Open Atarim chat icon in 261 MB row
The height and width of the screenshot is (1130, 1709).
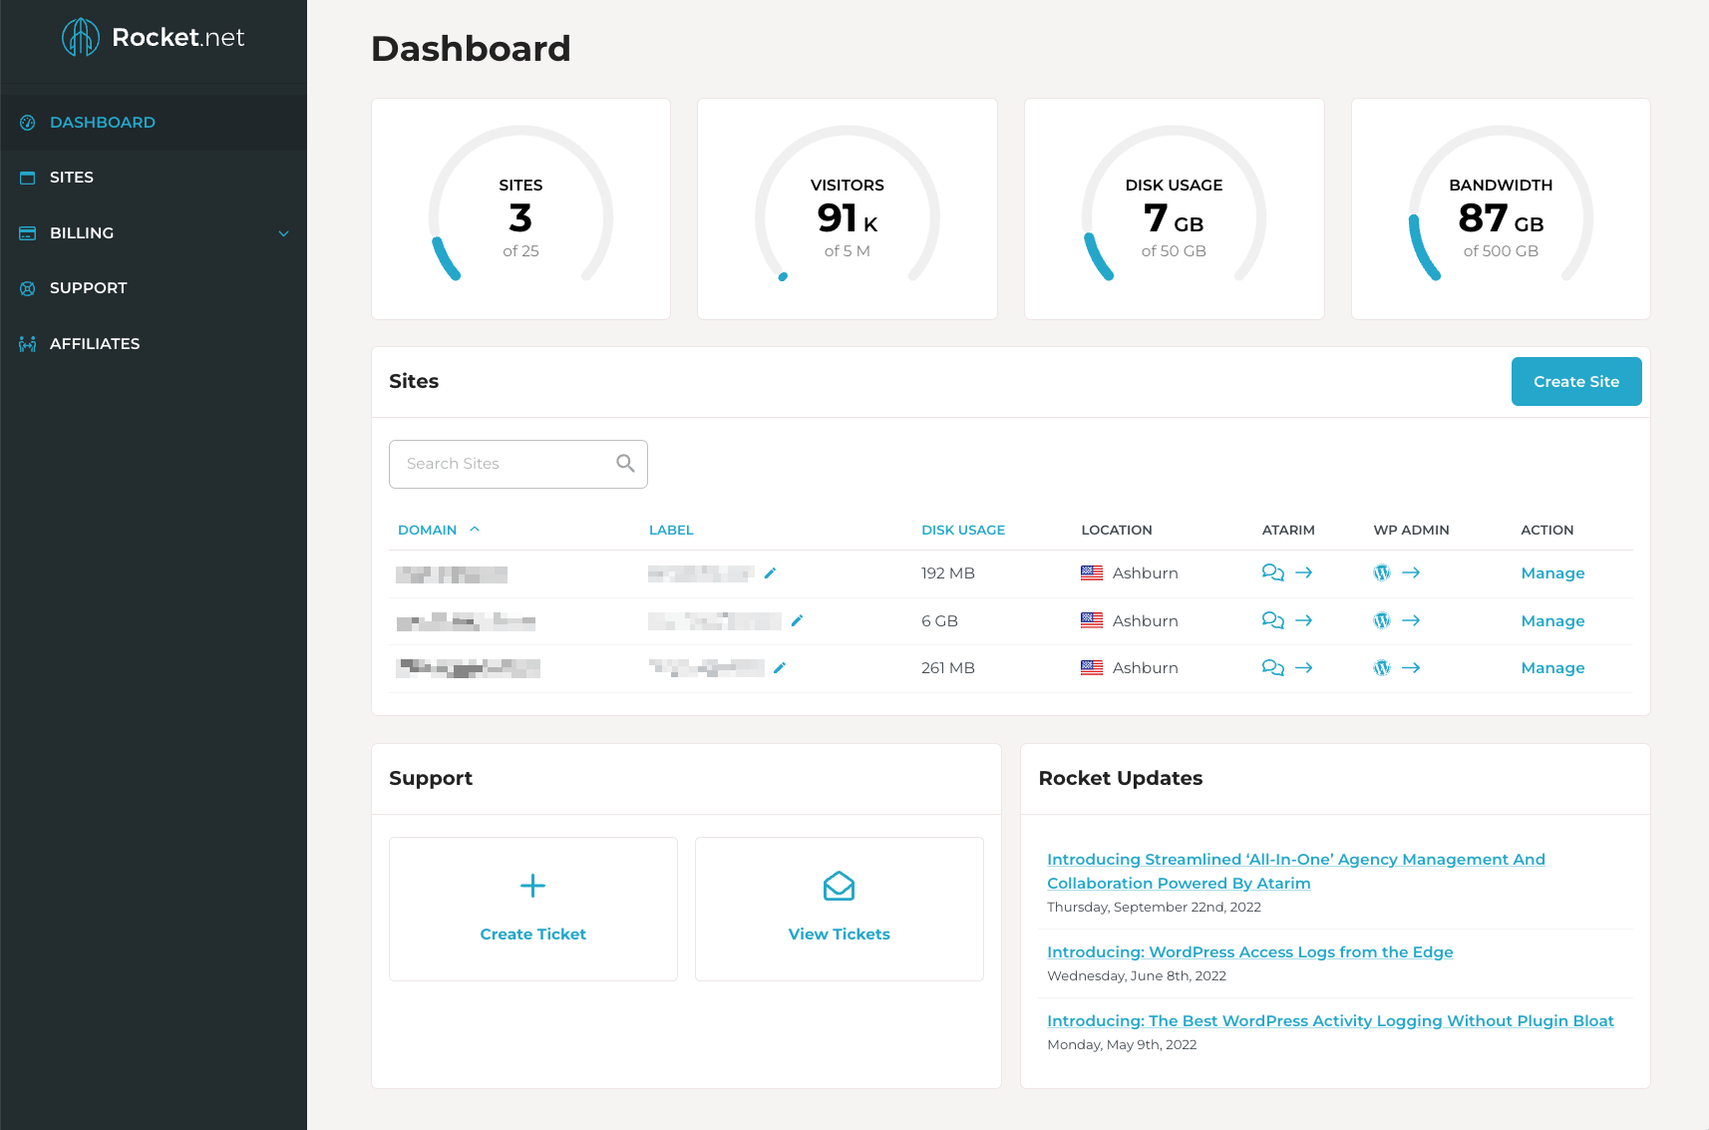coord(1273,667)
